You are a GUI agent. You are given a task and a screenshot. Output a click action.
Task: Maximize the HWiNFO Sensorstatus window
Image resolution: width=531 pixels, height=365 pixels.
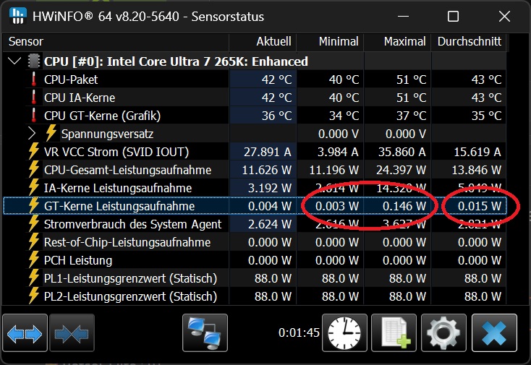coord(453,16)
